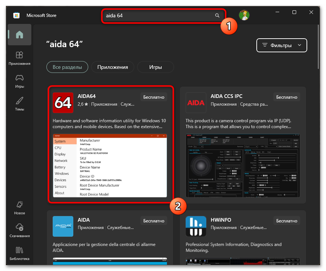Viewport: 326px width, 271px height.
Task: Select the Все разделы filter tab
Action: click(x=67, y=67)
